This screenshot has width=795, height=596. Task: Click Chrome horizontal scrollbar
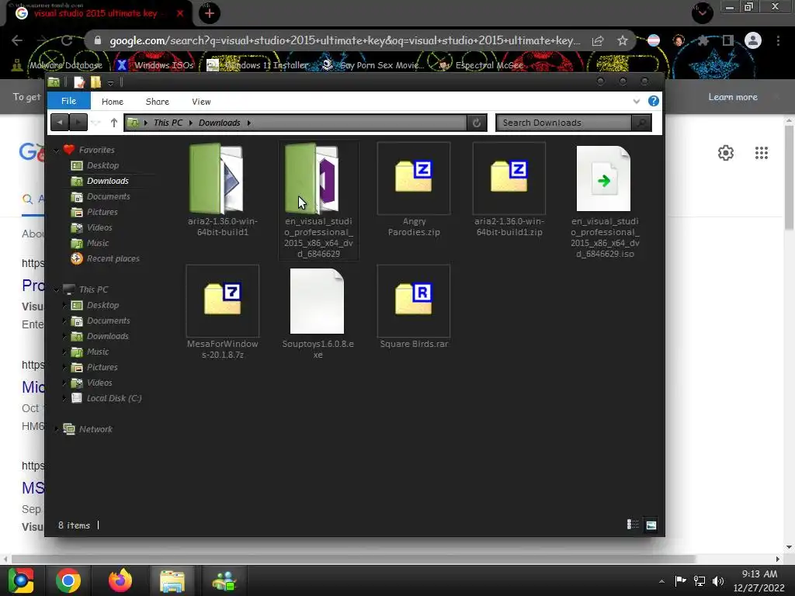coord(353,559)
